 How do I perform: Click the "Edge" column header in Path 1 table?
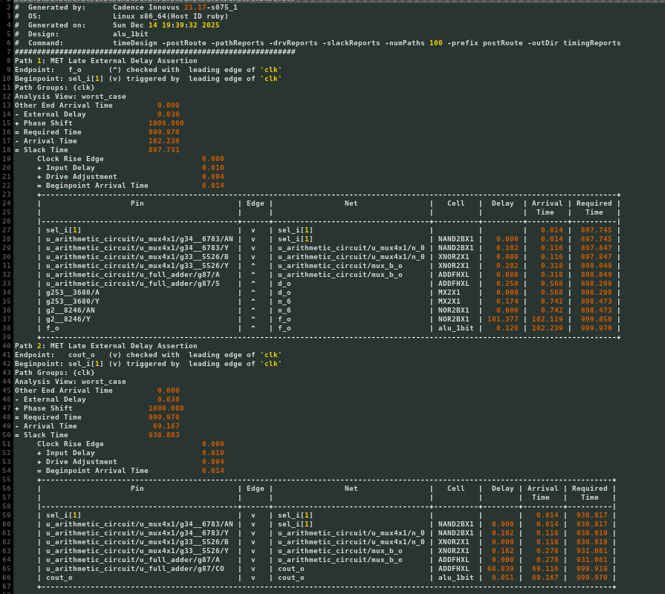tap(256, 203)
